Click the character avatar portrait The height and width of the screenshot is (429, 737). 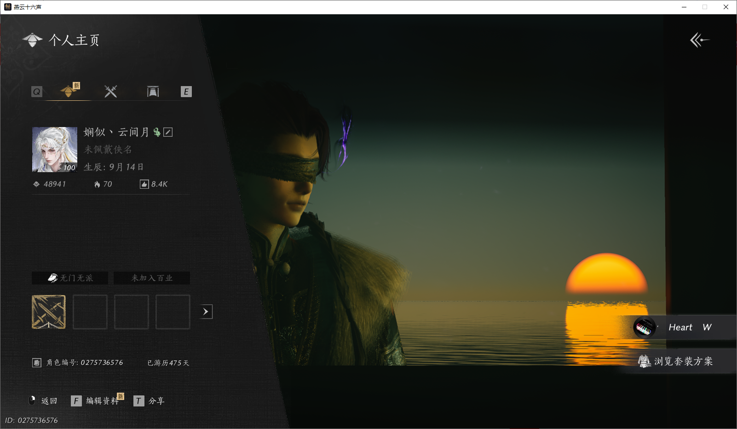coord(55,150)
